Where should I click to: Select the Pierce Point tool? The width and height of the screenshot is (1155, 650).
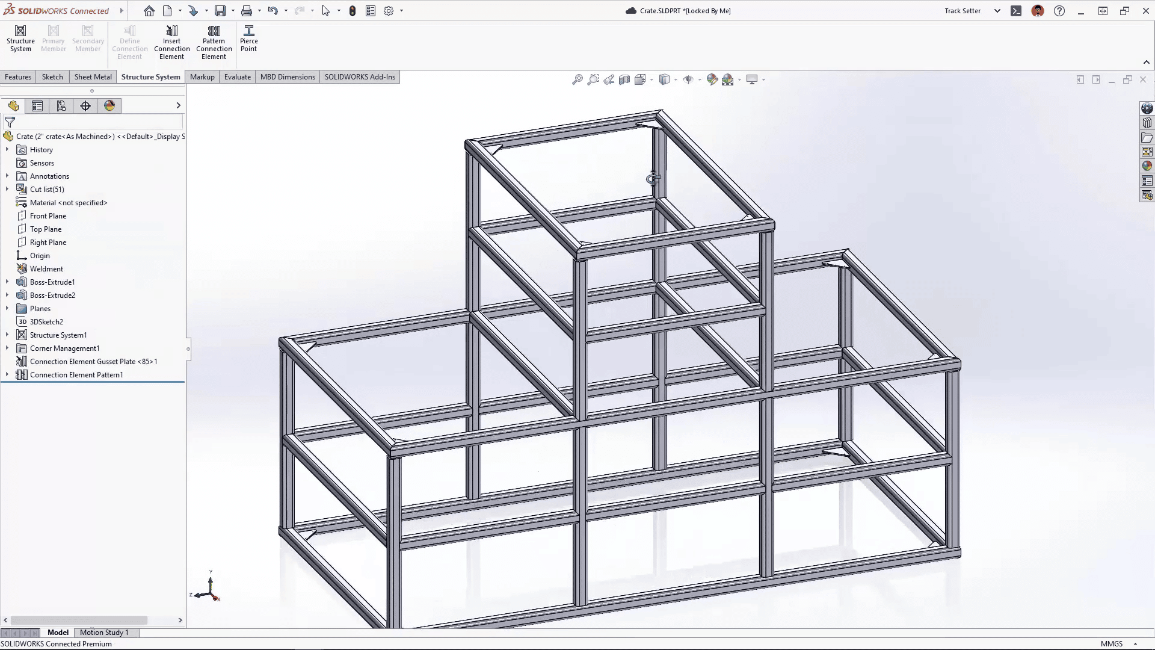248,38
